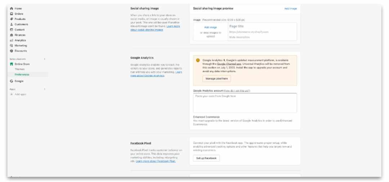The image size is (389, 182).
Task: Click the Customers person icon
Action: click(12, 24)
